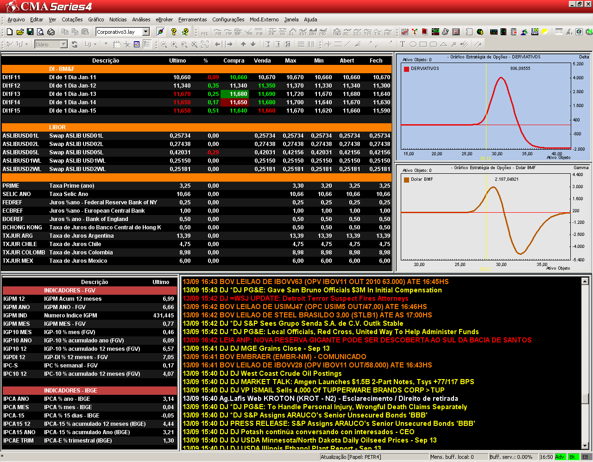Add the OBV indicator
This screenshot has width=593, height=462.
click(313, 32)
